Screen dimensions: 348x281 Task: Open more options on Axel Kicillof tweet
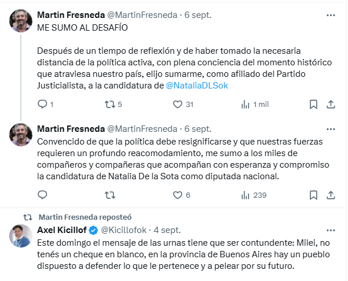click(x=330, y=230)
